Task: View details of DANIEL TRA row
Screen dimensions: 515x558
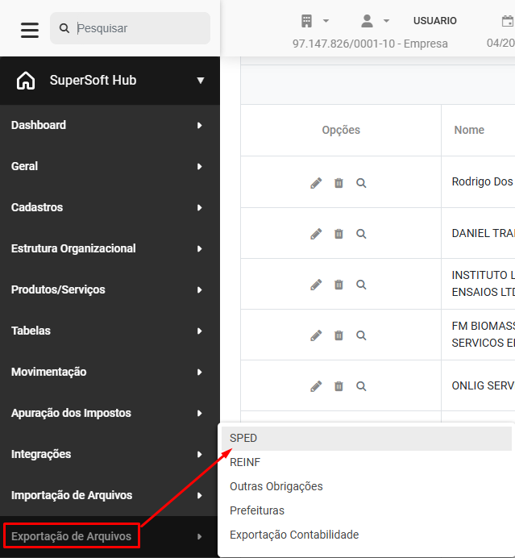Action: [361, 234]
